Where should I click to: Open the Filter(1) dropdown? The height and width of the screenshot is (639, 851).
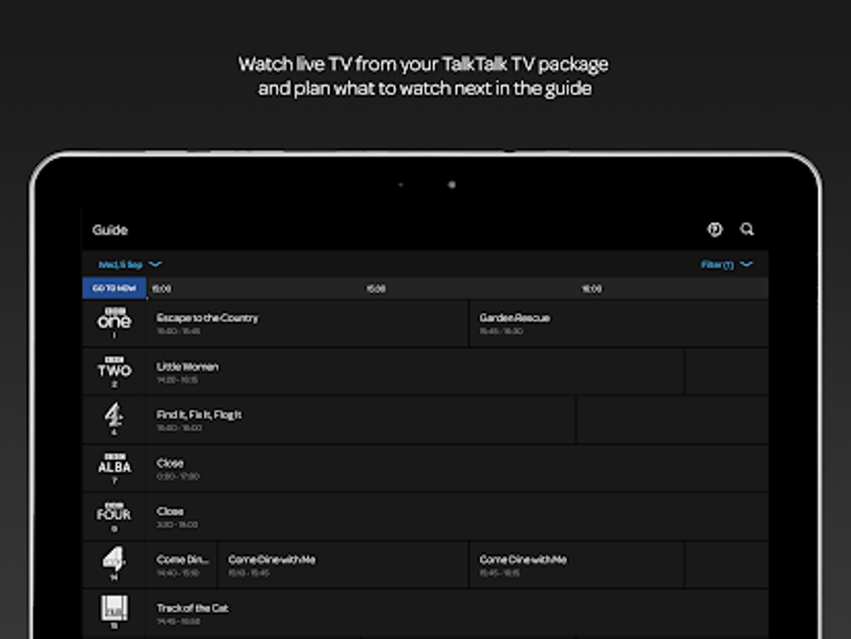718,264
